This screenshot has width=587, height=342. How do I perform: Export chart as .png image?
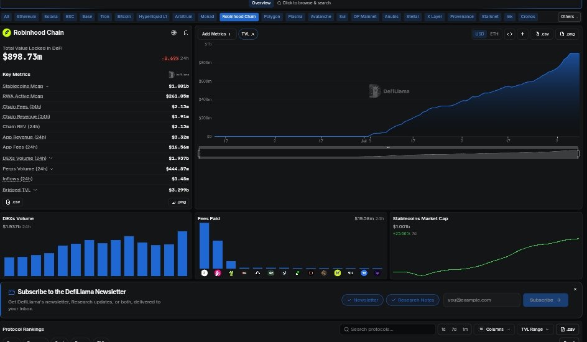pos(567,34)
